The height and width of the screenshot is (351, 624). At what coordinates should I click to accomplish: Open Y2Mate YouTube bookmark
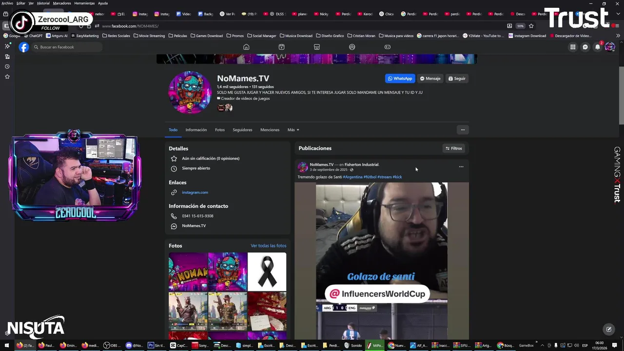click(x=484, y=36)
